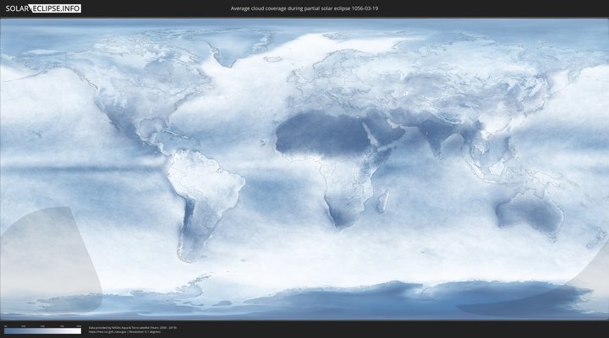
Task: Click the average cloud coverage title text
Action: click(304, 8)
